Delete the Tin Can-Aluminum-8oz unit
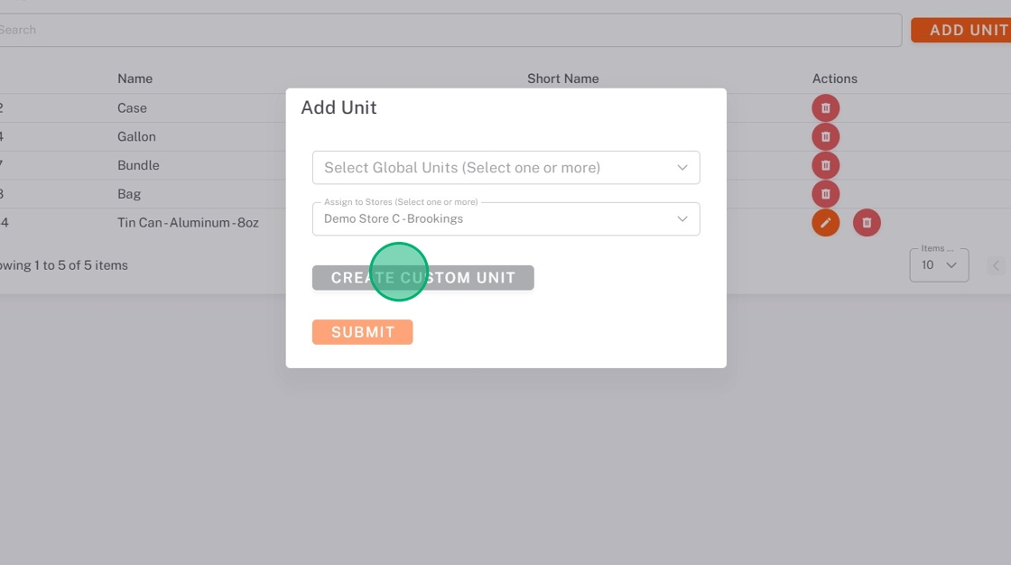Screen dimensions: 1011x565 [x=867, y=223]
